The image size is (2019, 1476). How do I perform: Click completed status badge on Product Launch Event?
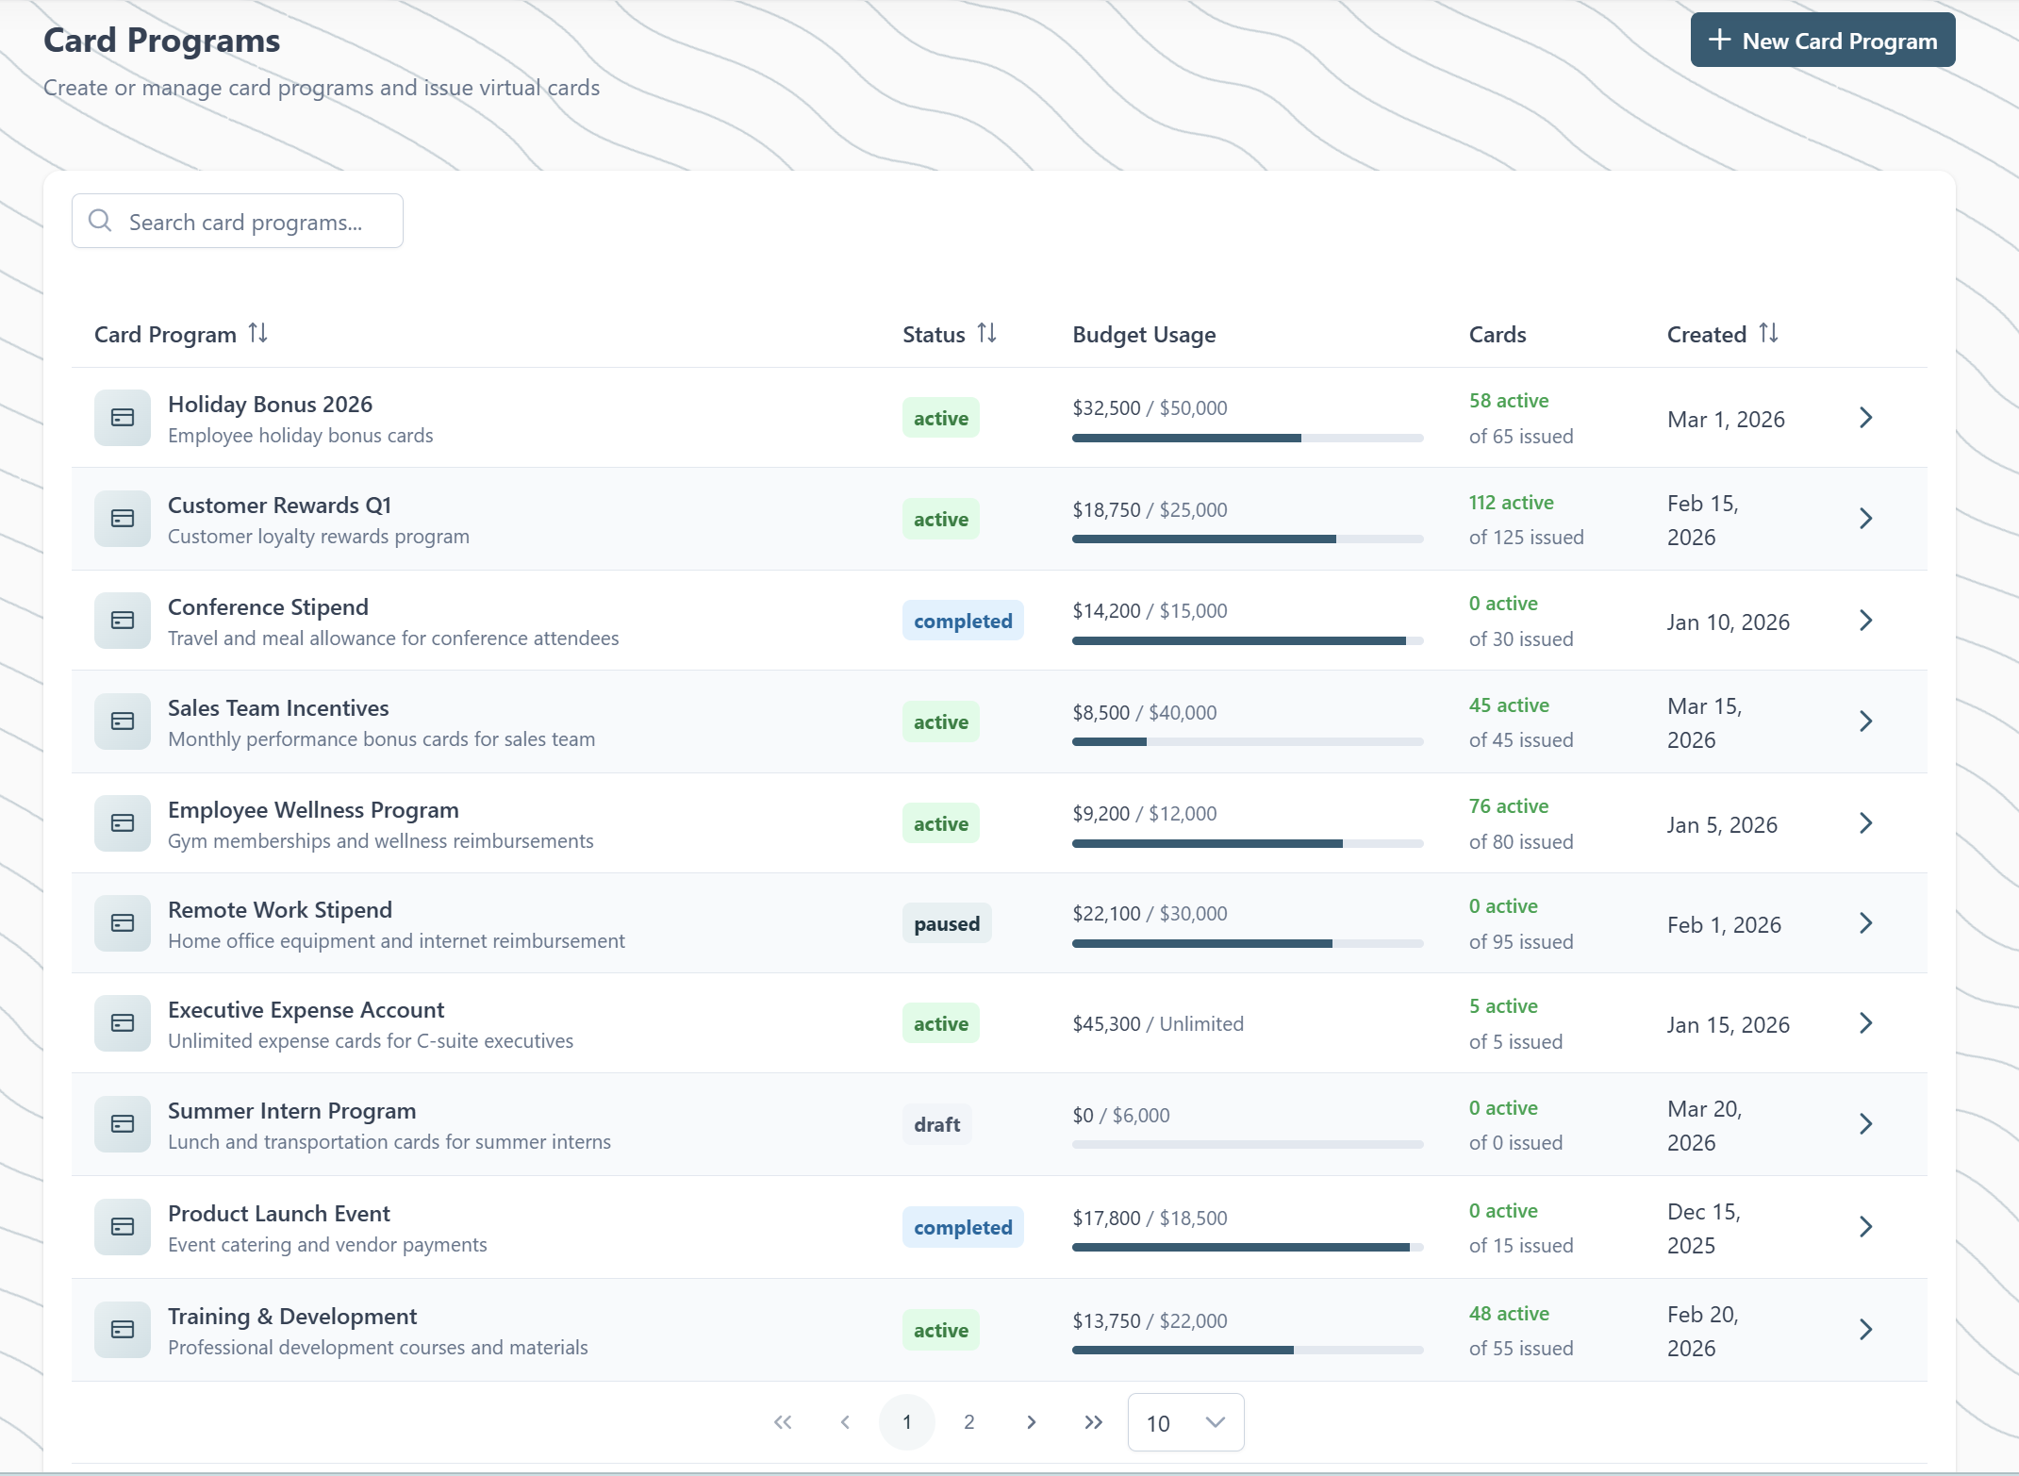(x=962, y=1228)
